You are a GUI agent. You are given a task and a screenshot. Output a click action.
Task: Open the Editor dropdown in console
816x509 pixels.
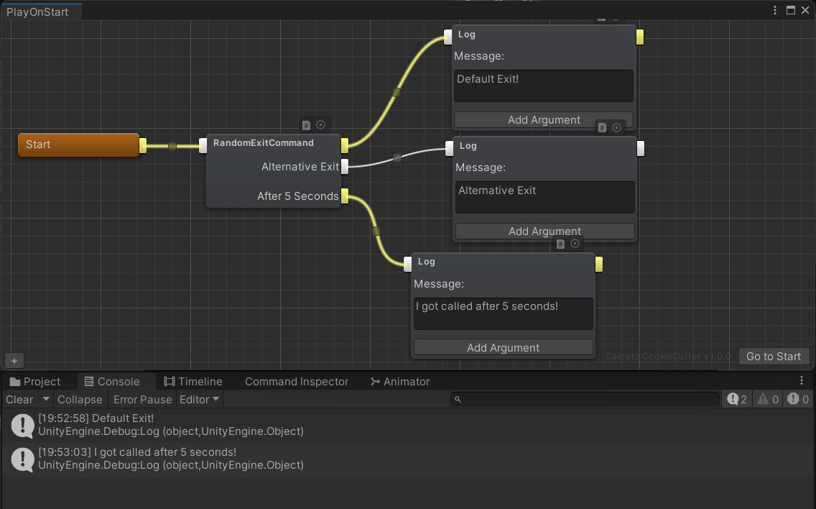pyautogui.click(x=199, y=399)
